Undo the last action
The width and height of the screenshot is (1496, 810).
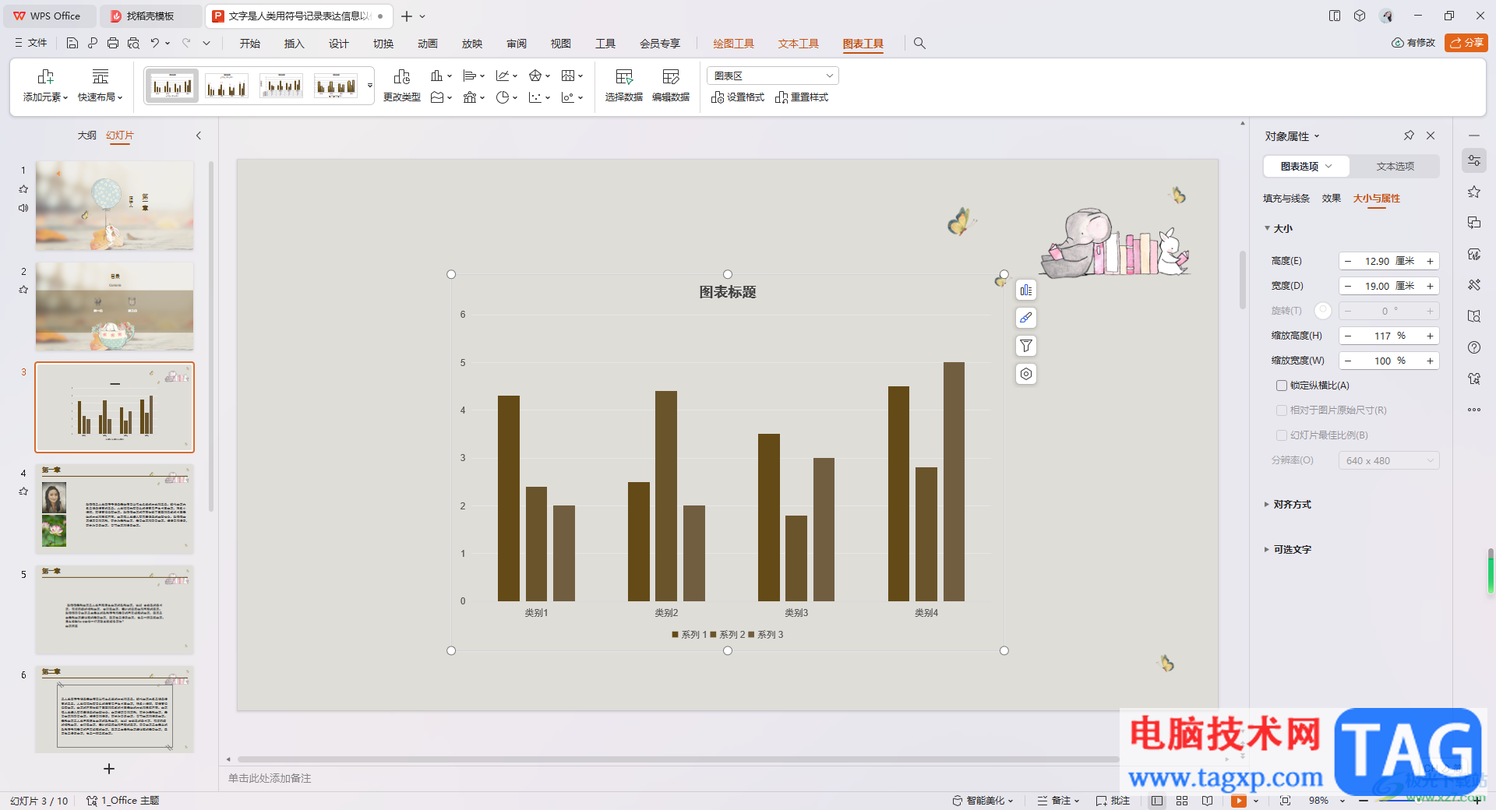pos(155,44)
